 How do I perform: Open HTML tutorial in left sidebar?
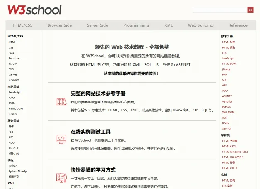coord(12,42)
